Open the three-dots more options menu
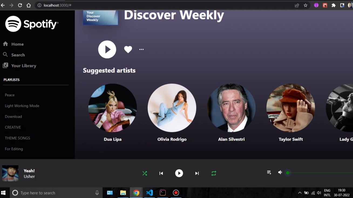The width and height of the screenshot is (353, 198). 141,50
